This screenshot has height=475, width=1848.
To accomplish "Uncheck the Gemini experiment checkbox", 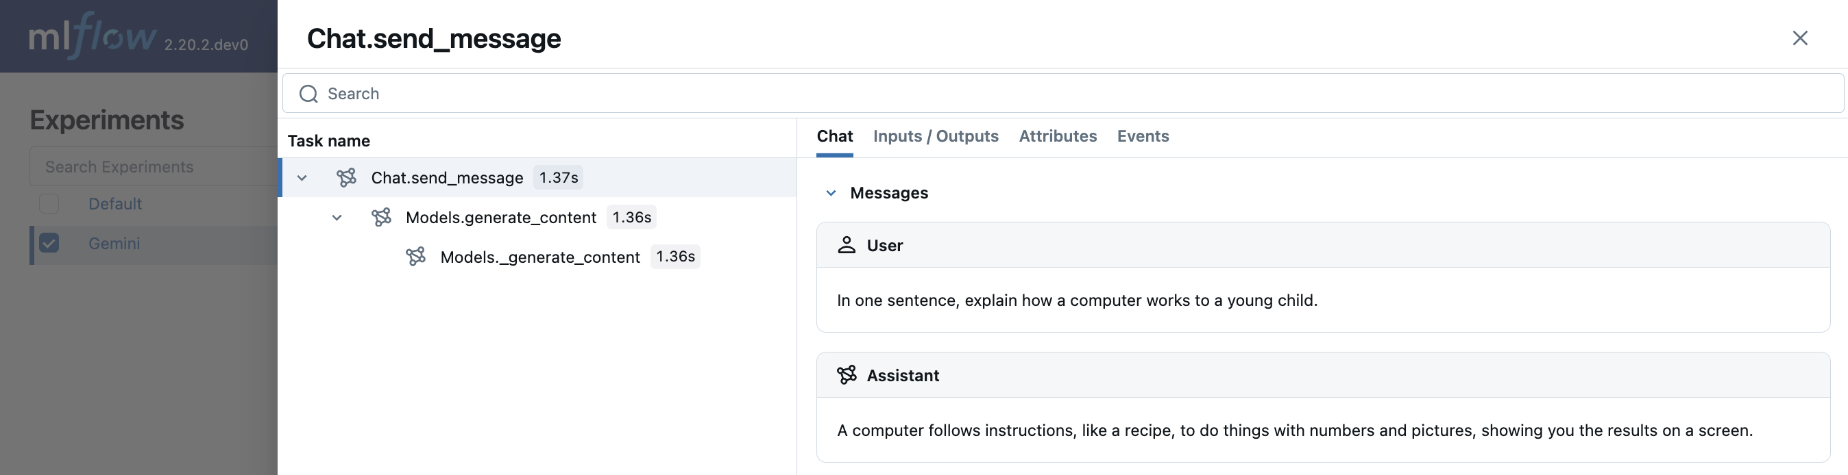I will [49, 244].
